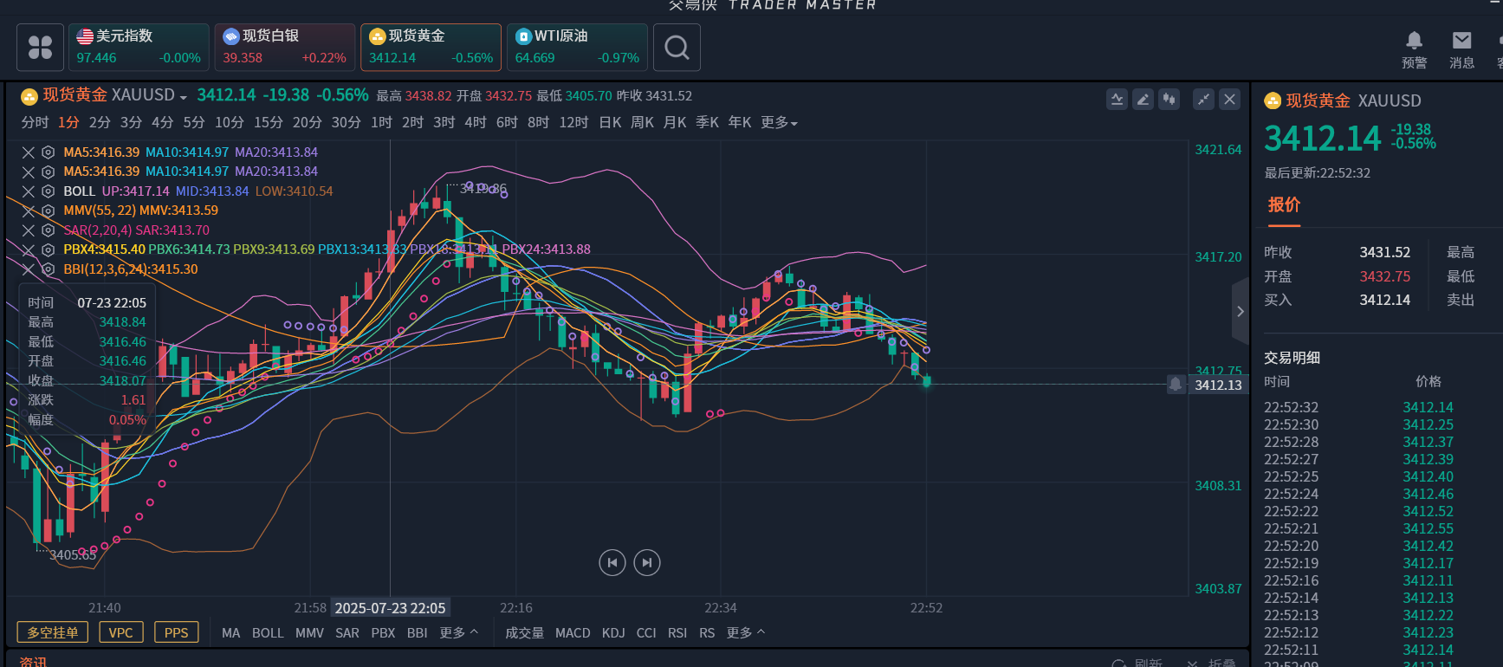The image size is (1503, 667).
Task: Switch to 1时 timeframe
Action: tap(381, 123)
